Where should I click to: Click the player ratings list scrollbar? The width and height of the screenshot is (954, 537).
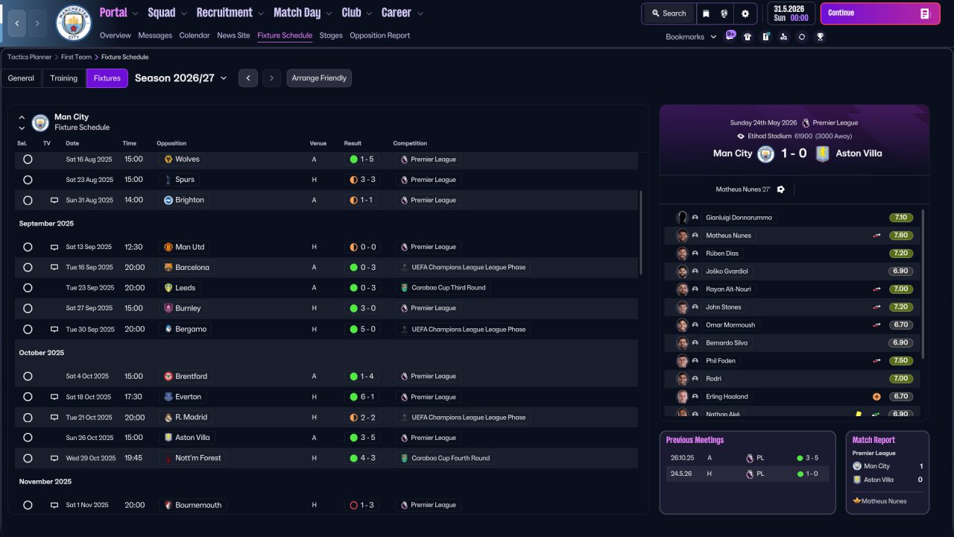tap(923, 283)
